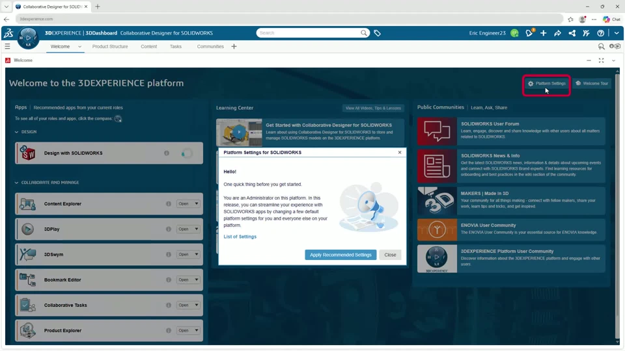Start the Welcome Tour
This screenshot has height=351, width=625.
click(x=592, y=84)
